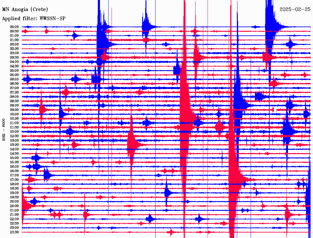Select the 23:30 time label
The width and height of the screenshot is (313, 238).
(14, 232)
